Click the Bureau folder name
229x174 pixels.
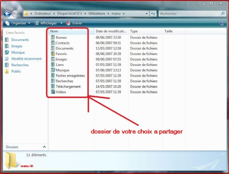(x=61, y=37)
